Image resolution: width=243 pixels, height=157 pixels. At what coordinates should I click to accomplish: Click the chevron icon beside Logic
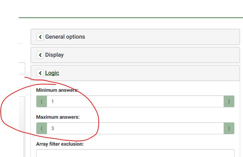tap(40, 73)
